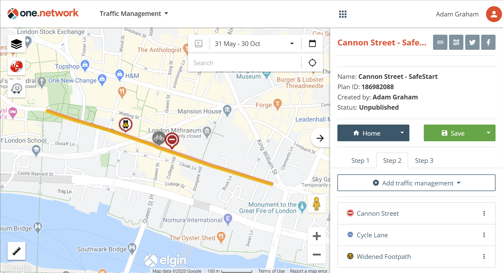Collapse side panel with arrow button
503x273 pixels.
320,138
